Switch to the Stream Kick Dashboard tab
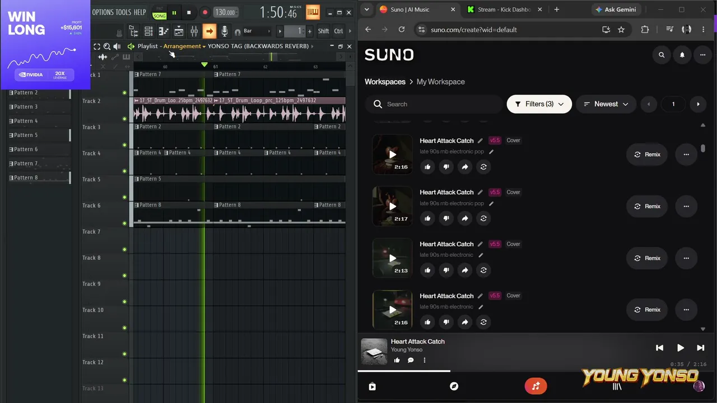Image resolution: width=717 pixels, height=403 pixels. (x=503, y=10)
